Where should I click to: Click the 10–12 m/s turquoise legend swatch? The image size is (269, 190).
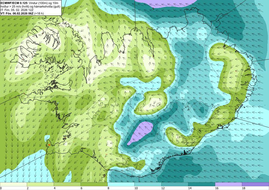point(148,184)
